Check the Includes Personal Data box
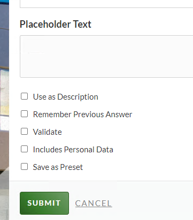This screenshot has height=220, width=193. pos(24,149)
